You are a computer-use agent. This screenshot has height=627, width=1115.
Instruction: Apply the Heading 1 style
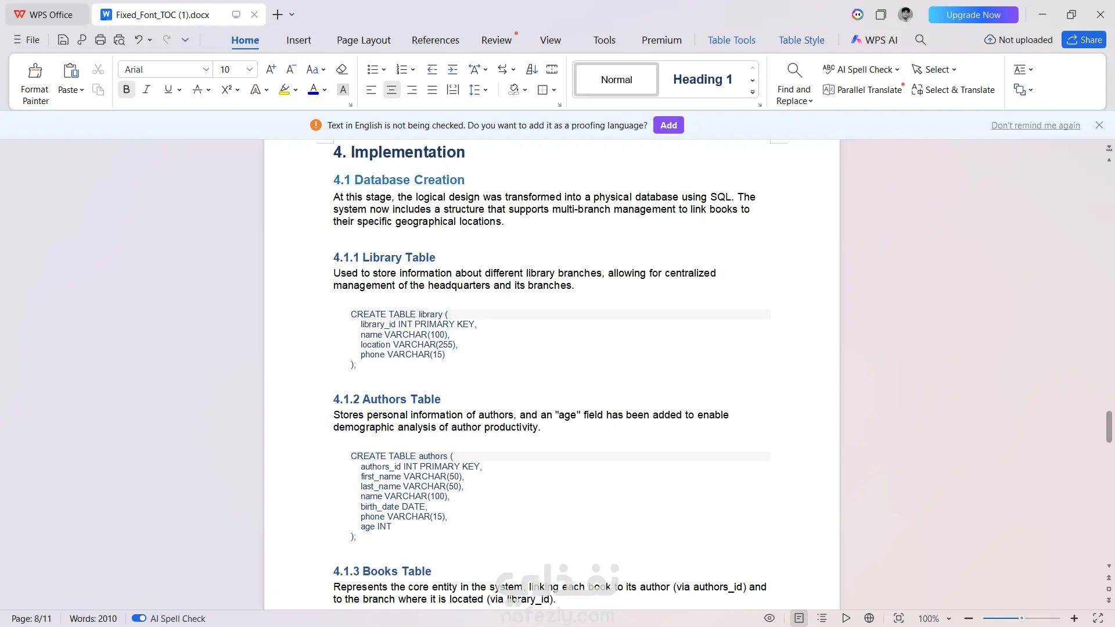tap(703, 79)
